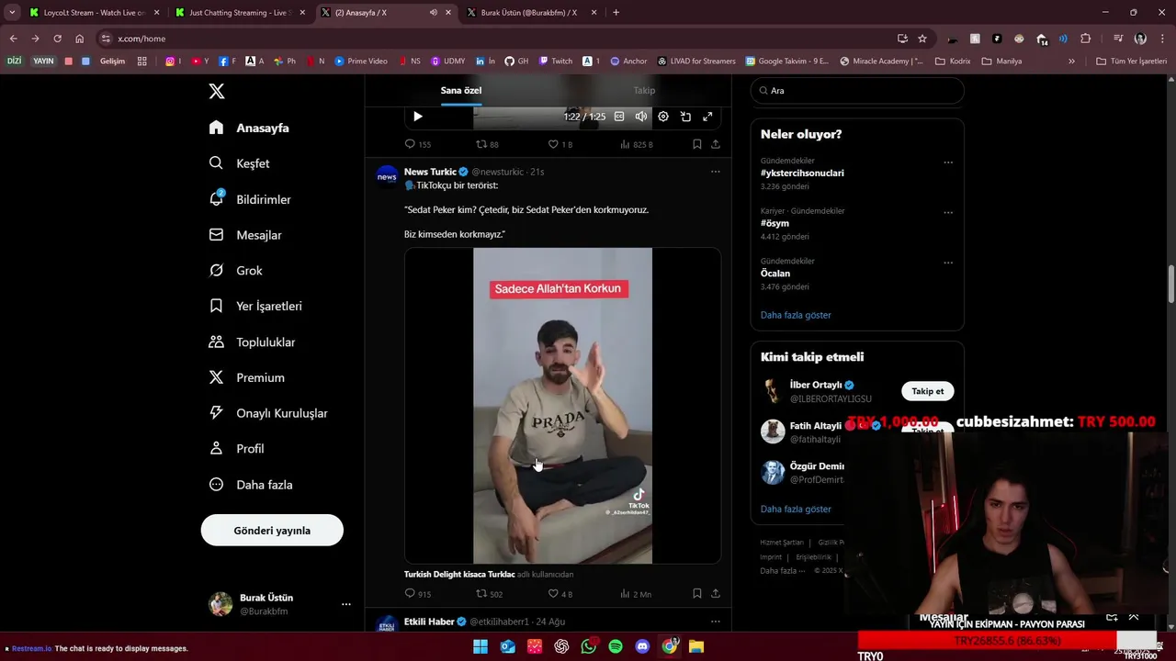Open video settings gear
1176x661 pixels.
[663, 117]
